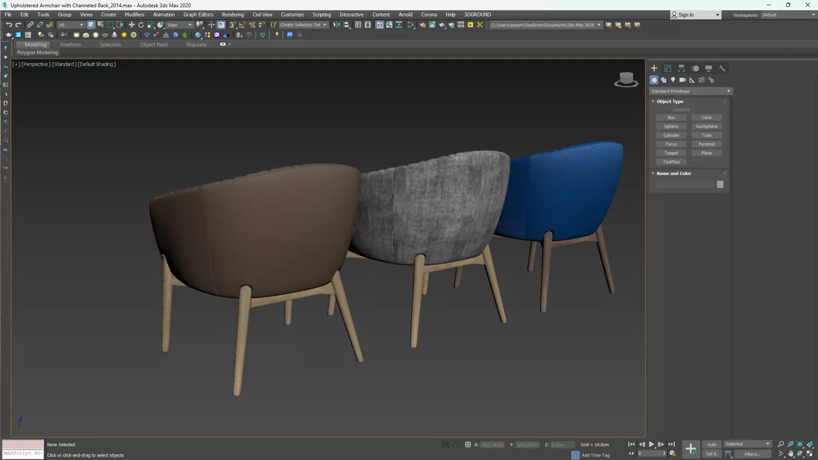The image size is (818, 460).
Task: Click the Sphere primitive button
Action: tap(671, 127)
